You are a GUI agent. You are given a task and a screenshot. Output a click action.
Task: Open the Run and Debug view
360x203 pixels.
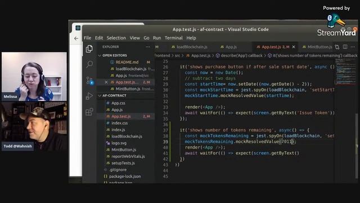pyautogui.click(x=89, y=96)
